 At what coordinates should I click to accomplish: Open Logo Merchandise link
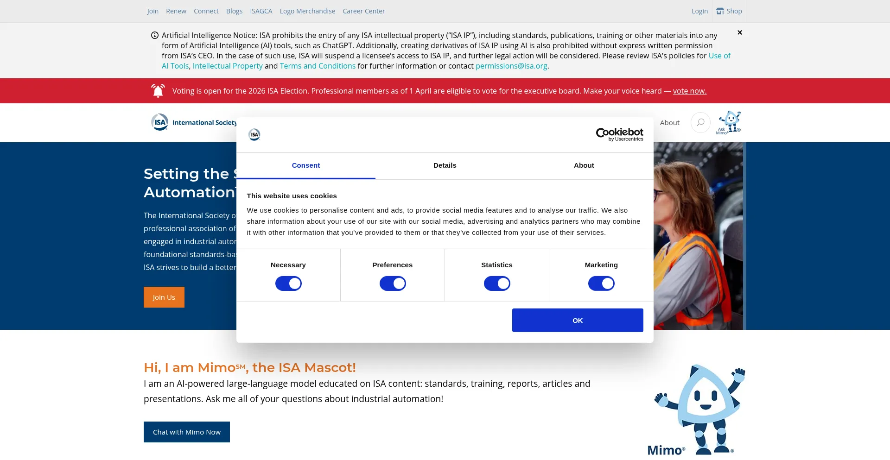click(x=307, y=11)
